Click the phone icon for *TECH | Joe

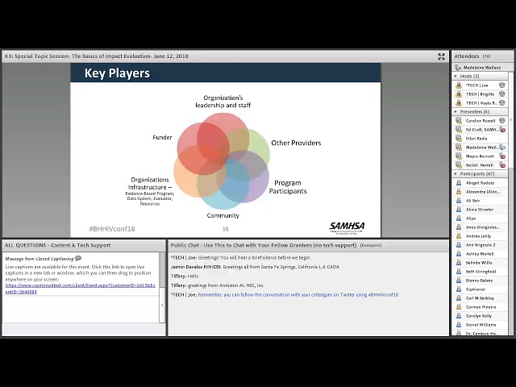[501, 85]
